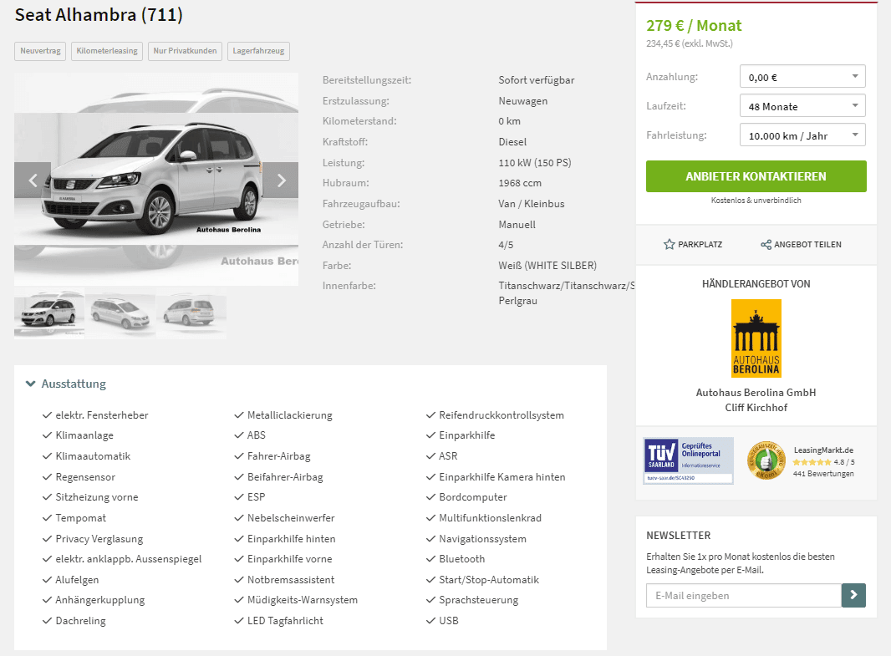
Task: Show the previous car image with left arrow
Action: [x=33, y=180]
